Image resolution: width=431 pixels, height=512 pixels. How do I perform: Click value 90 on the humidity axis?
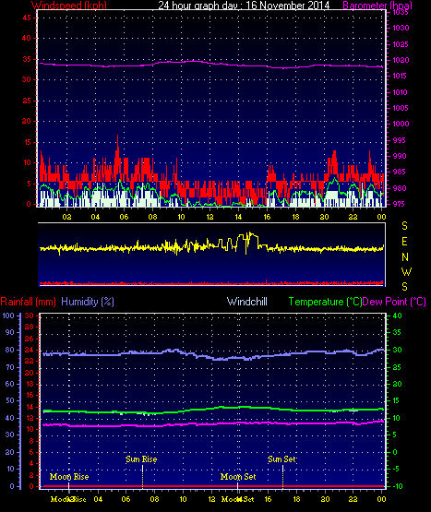coord(10,332)
